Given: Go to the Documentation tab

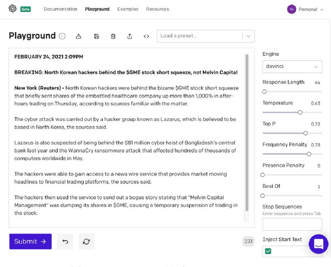Looking at the screenshot, I should click(x=61, y=9).
